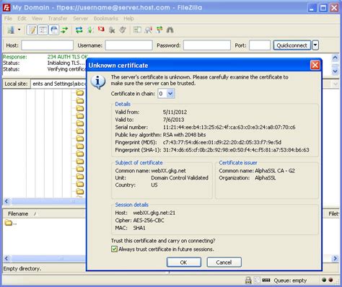Cancel the Unknown certificate dialog
Viewport: 342px width, 287px height.
coord(224,262)
